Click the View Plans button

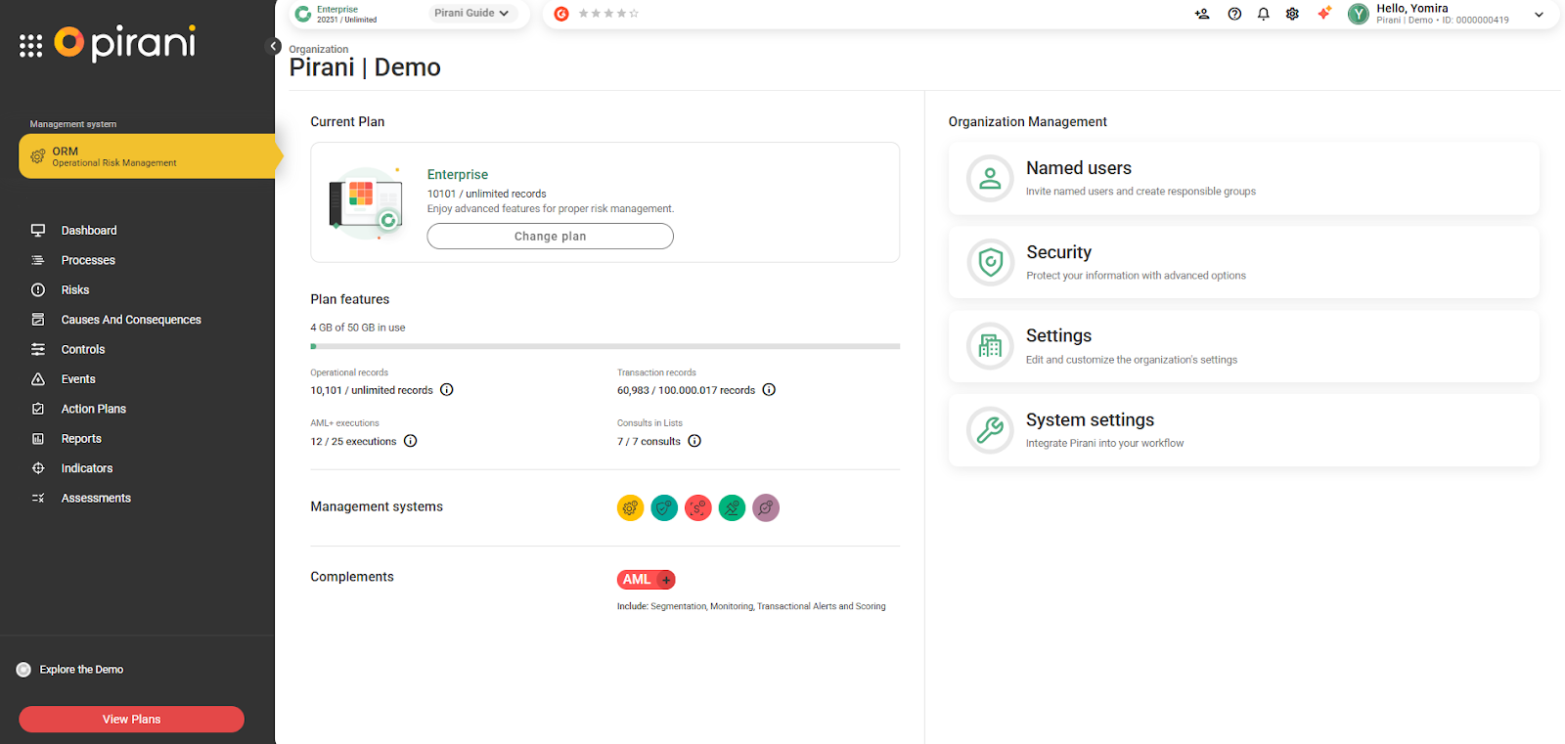131,720
